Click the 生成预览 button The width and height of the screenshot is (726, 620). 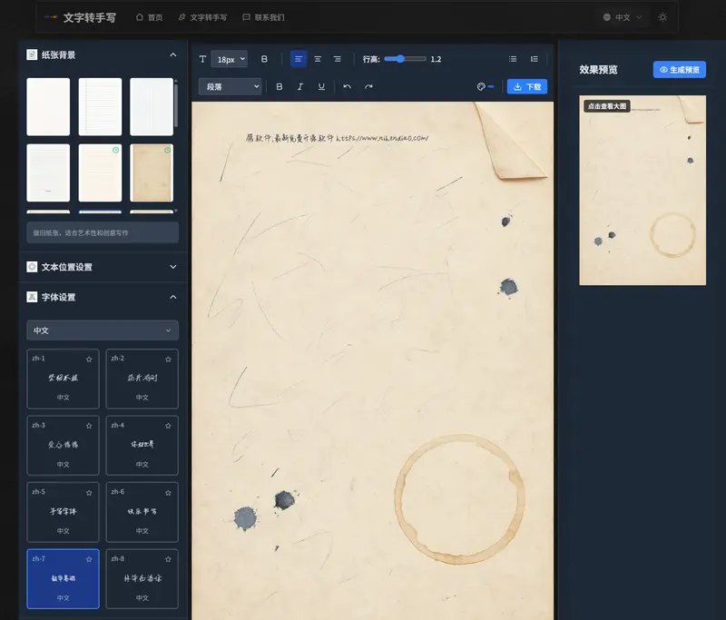(x=679, y=70)
